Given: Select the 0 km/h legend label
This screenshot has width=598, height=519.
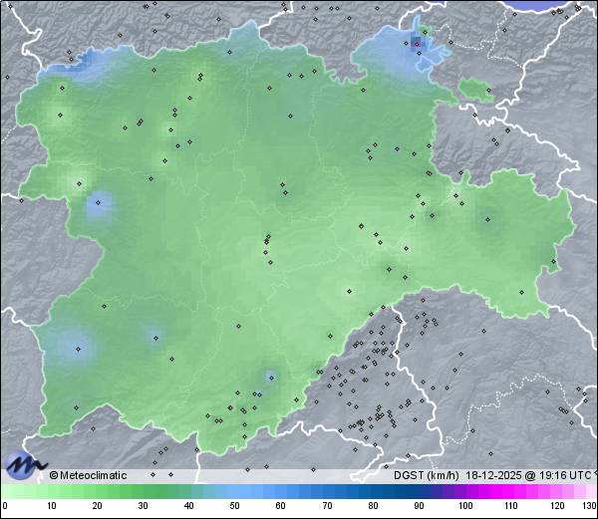Looking at the screenshot, I should [5, 506].
